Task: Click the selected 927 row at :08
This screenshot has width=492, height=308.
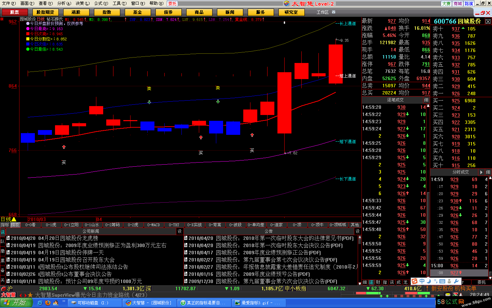Action: (459, 273)
